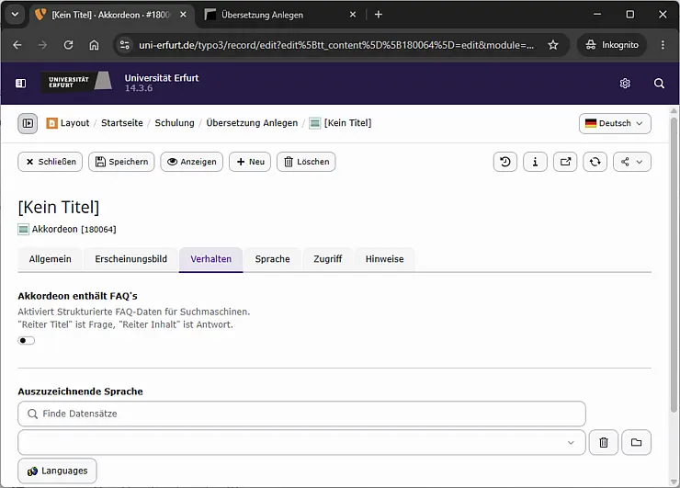Bookmark page with the star icon

553,45
